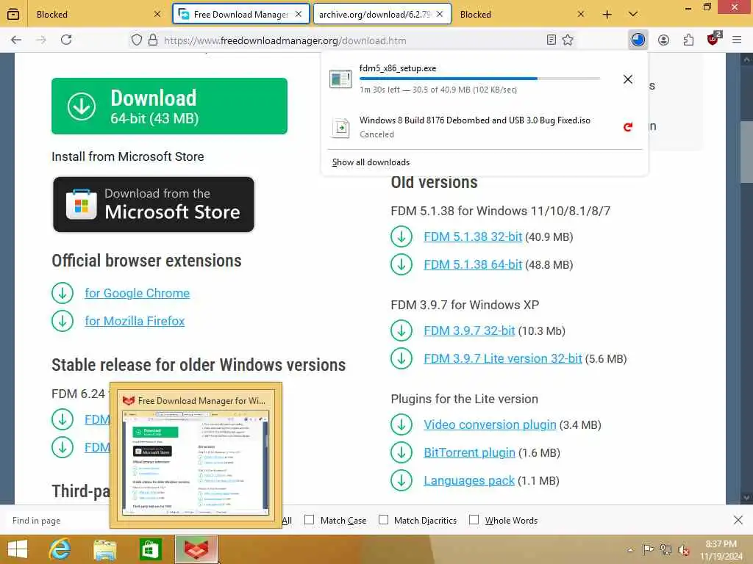
Task: Click the green Download 64-bit button
Action: (170, 106)
